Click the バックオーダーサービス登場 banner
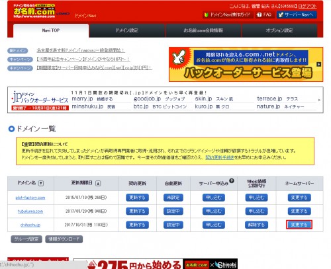331x269 pixels. (x=246, y=64)
